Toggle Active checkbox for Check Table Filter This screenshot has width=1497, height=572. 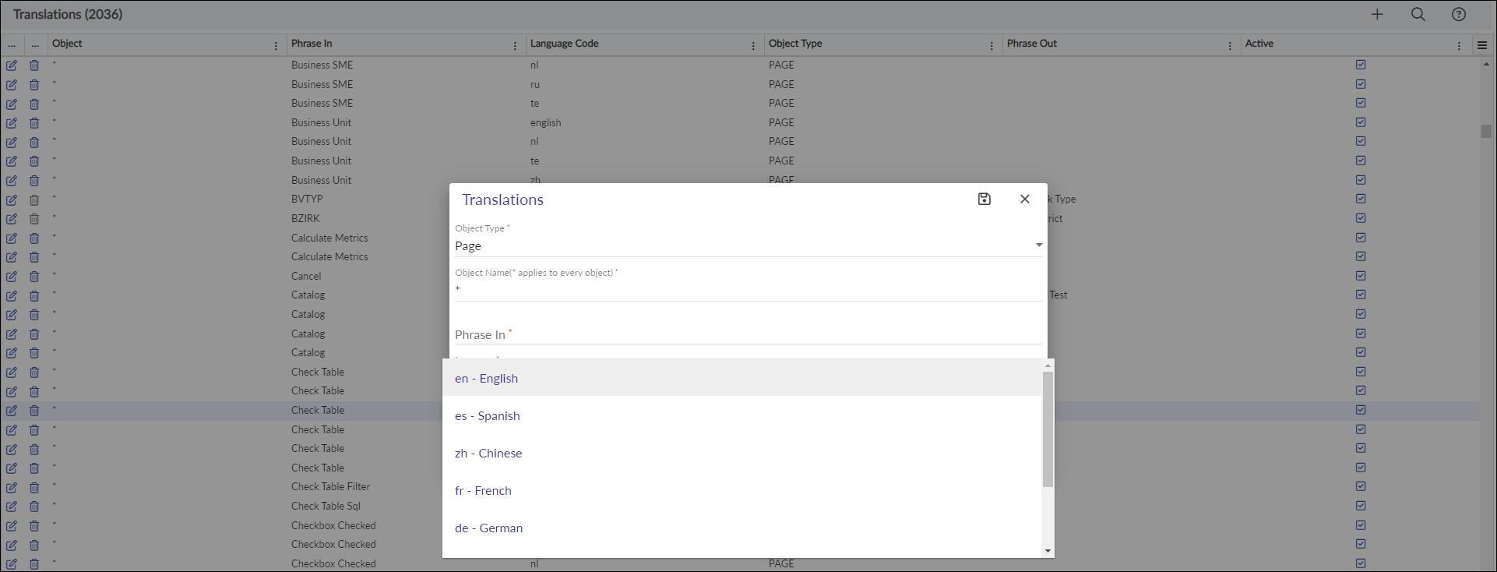pyautogui.click(x=1361, y=486)
